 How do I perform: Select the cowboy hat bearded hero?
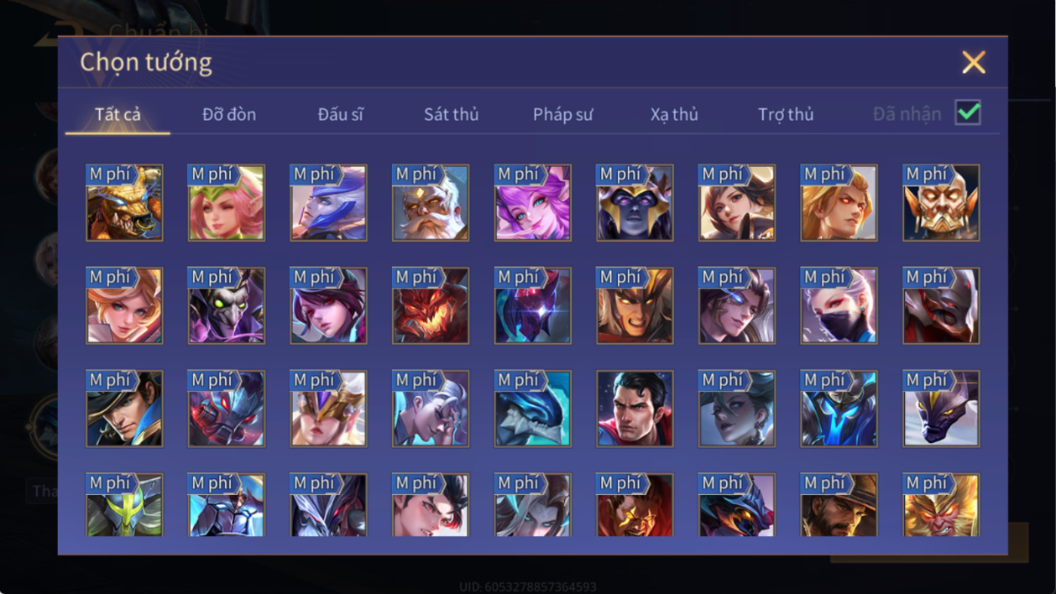click(x=839, y=505)
